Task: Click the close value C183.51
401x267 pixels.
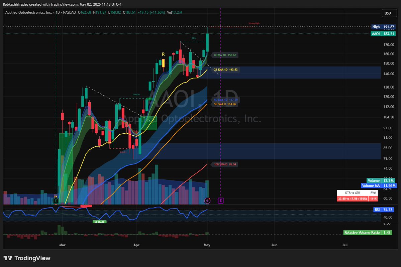Action: (x=129, y=12)
